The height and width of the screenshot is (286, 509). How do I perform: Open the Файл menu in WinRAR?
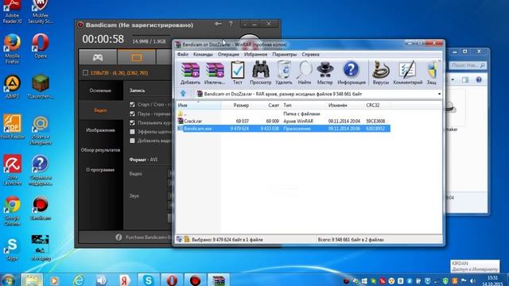coord(183,55)
